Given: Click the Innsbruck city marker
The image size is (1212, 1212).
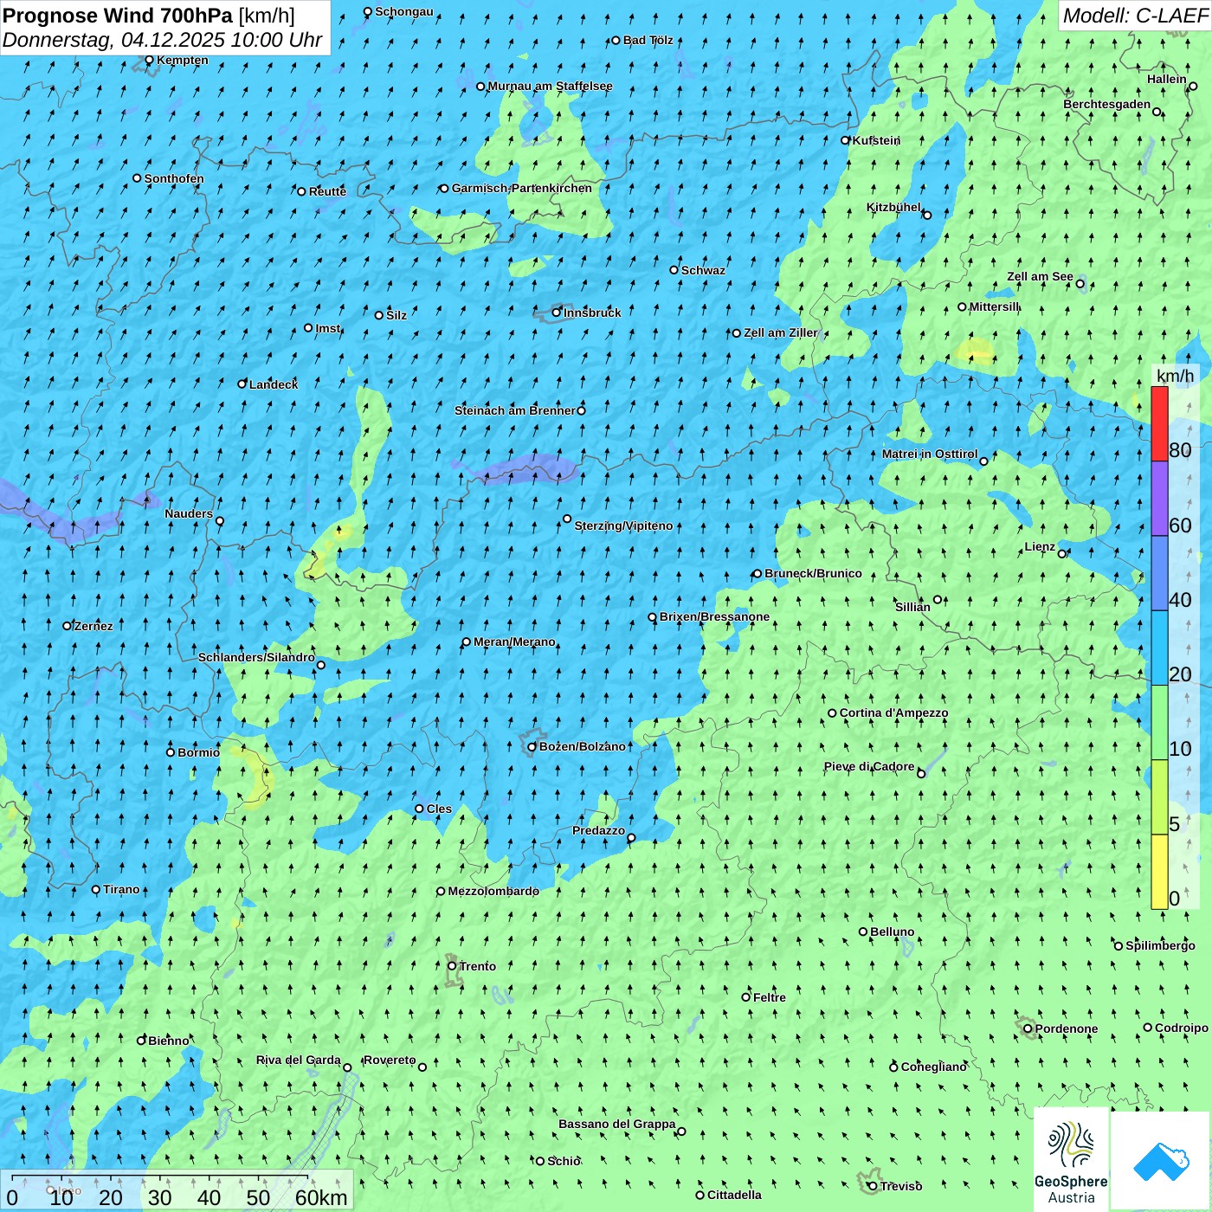Looking at the screenshot, I should 557,313.
